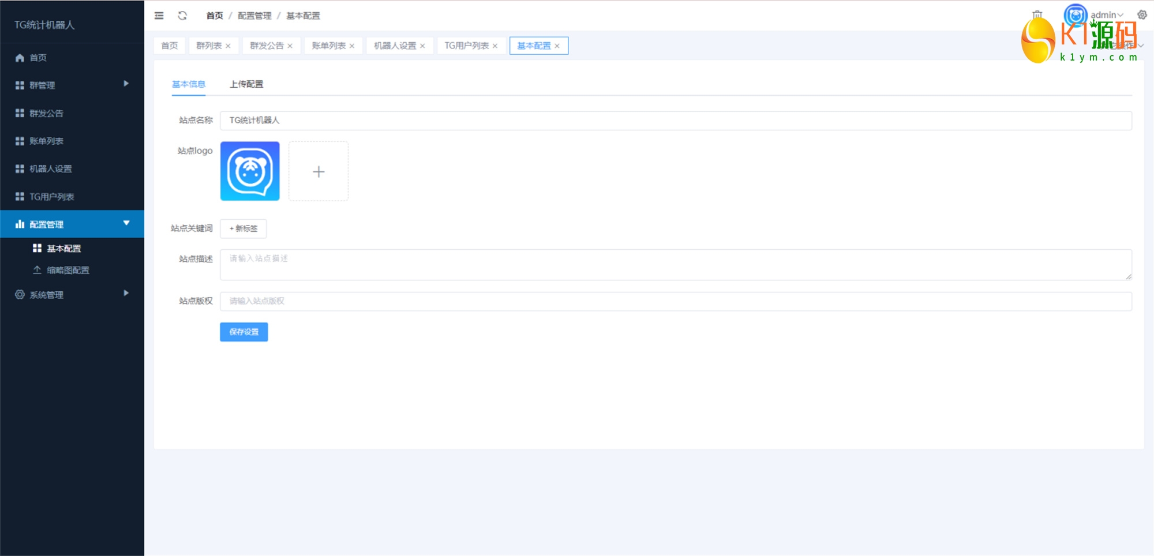Viewport: 1154px width, 556px height.
Task: Click the uploaded site logo thumbnail
Action: (x=250, y=171)
